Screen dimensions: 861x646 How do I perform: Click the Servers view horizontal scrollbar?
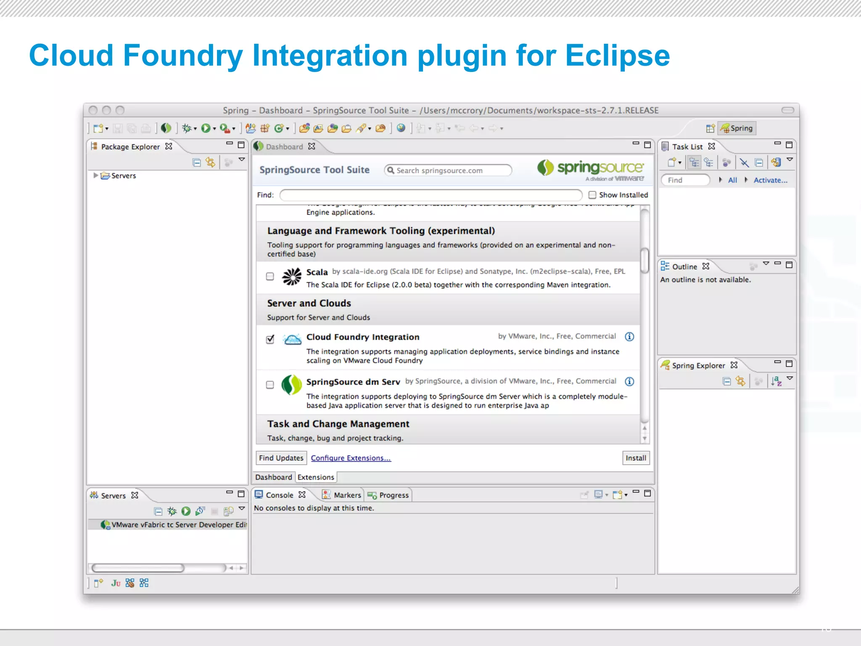[138, 568]
